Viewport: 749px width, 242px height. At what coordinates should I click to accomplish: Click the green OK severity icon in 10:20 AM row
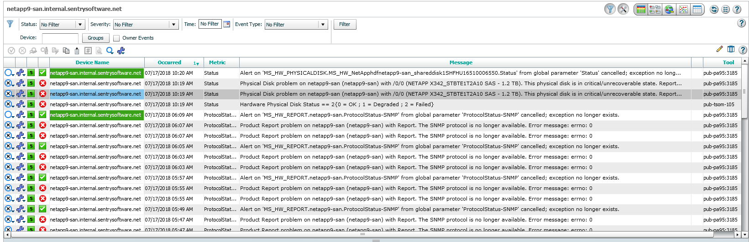click(x=42, y=73)
